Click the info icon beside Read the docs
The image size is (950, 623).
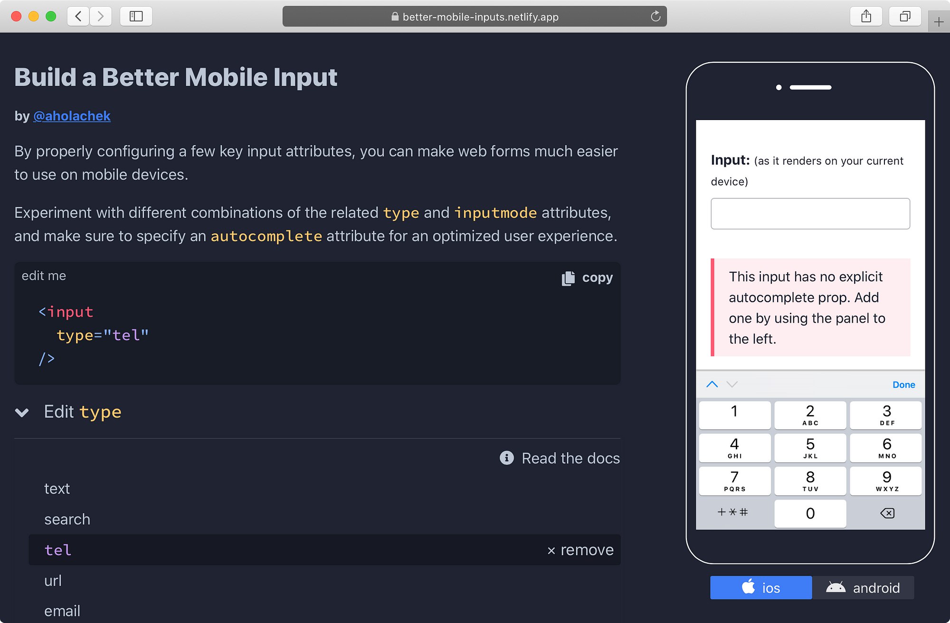tap(506, 458)
